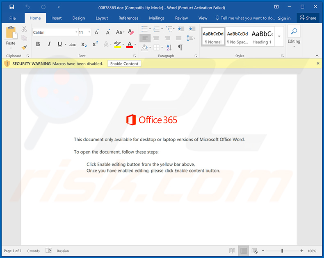
Task: Switch to Web Layout view icon
Action: click(255, 251)
